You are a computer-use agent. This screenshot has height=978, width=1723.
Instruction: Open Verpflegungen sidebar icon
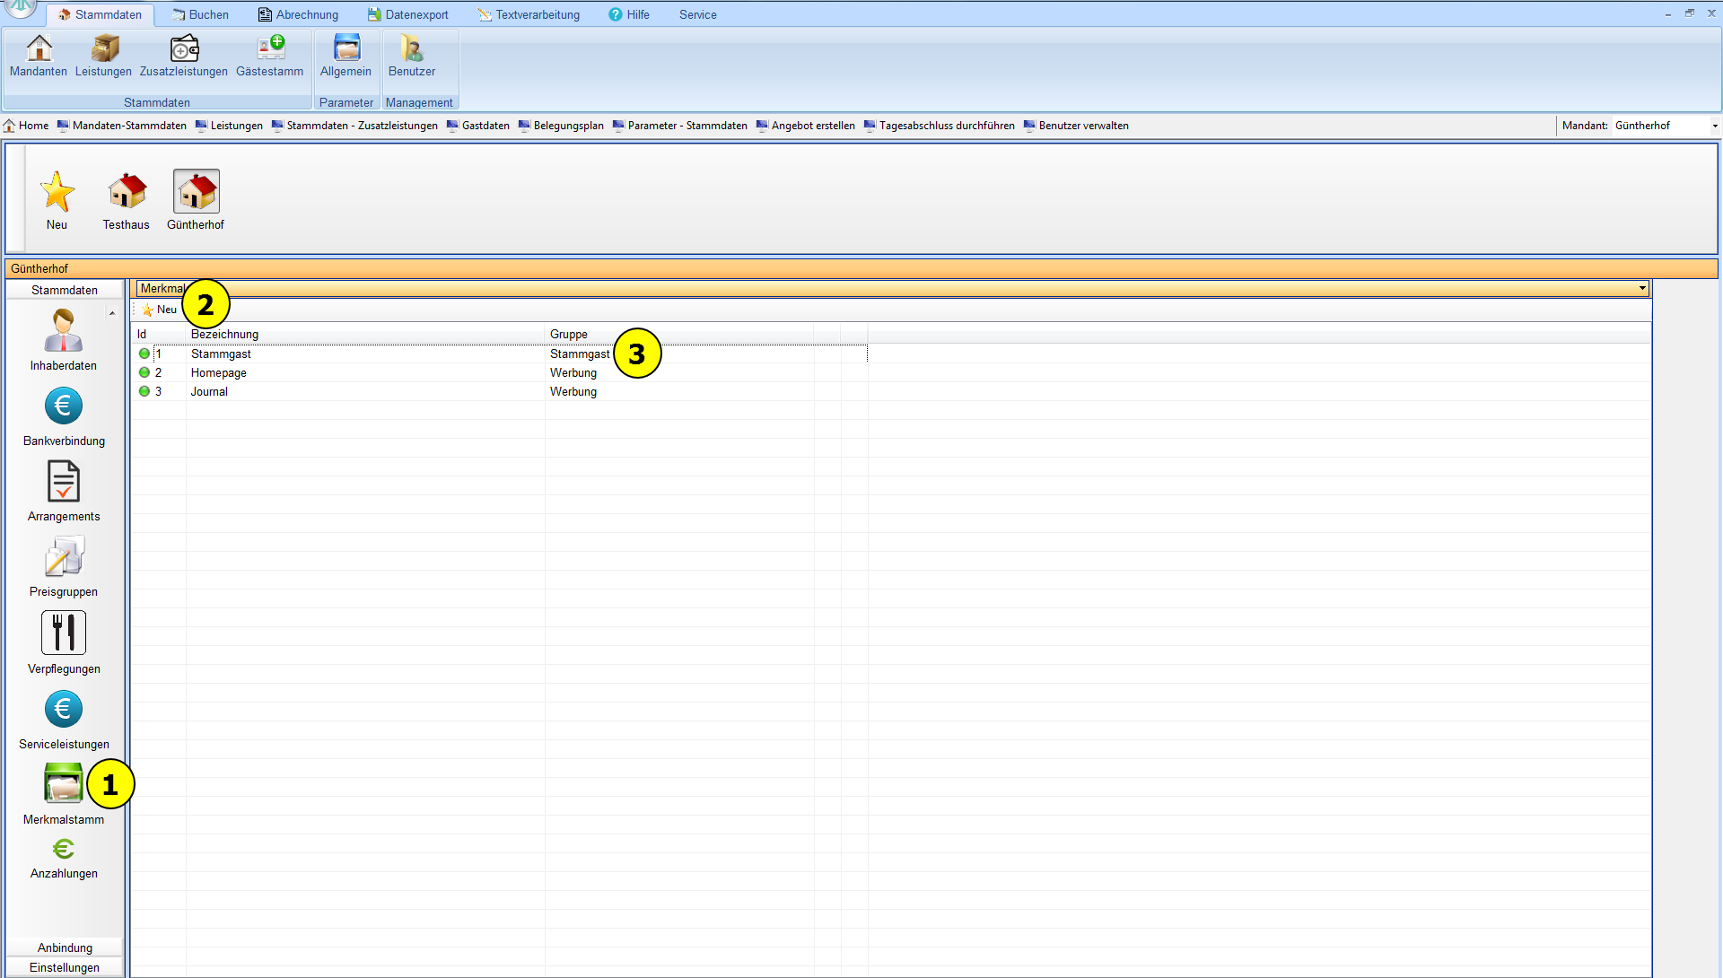coord(64,633)
